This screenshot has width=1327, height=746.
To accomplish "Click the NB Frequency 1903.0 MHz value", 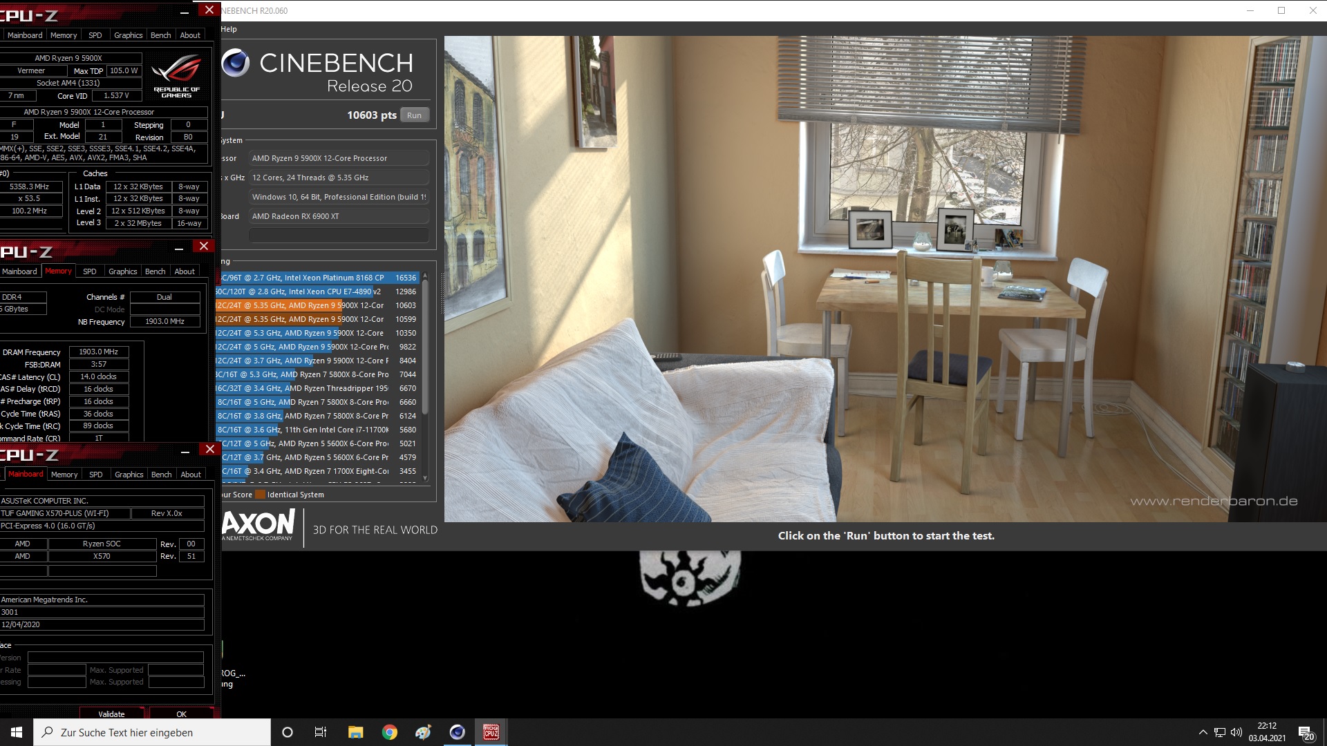I will [164, 321].
